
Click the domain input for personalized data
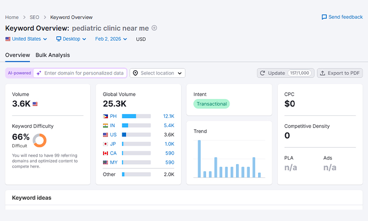(x=83, y=73)
